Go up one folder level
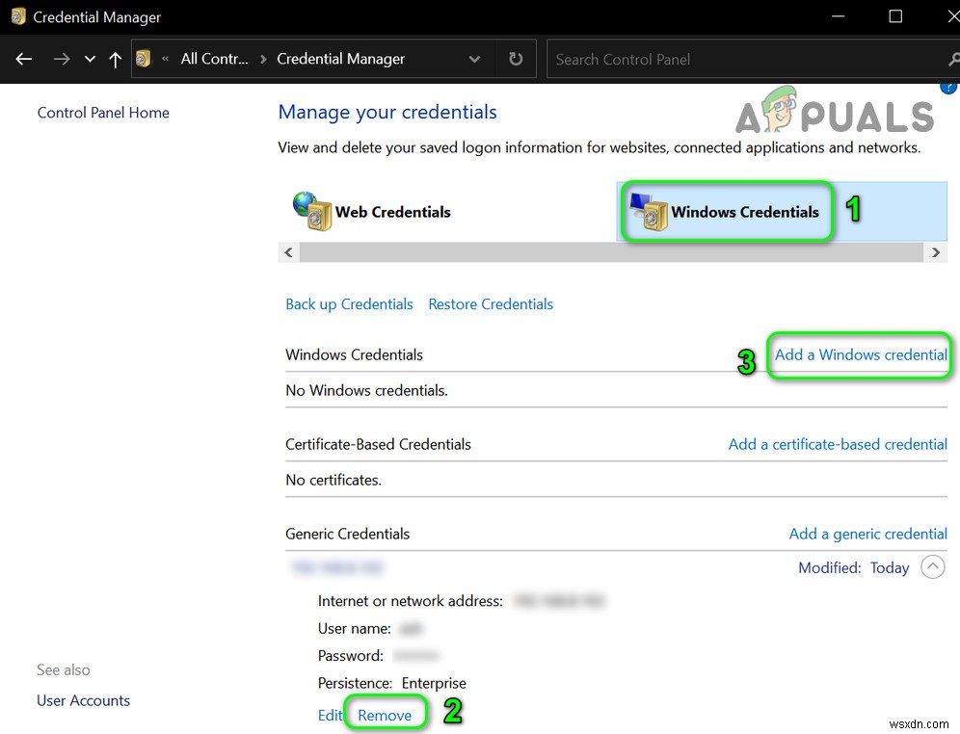This screenshot has height=734, width=960. pos(115,60)
